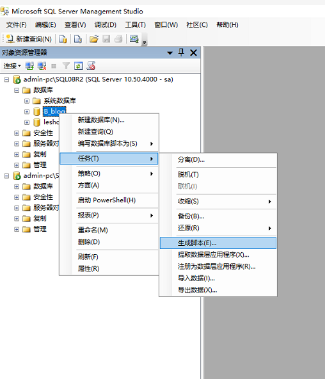Choose 启动 PowerShell(H)
This screenshot has height=379, width=325.
pos(109,200)
